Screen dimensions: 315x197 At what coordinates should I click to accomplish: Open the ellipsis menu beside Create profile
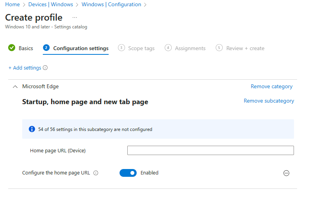coord(75,17)
